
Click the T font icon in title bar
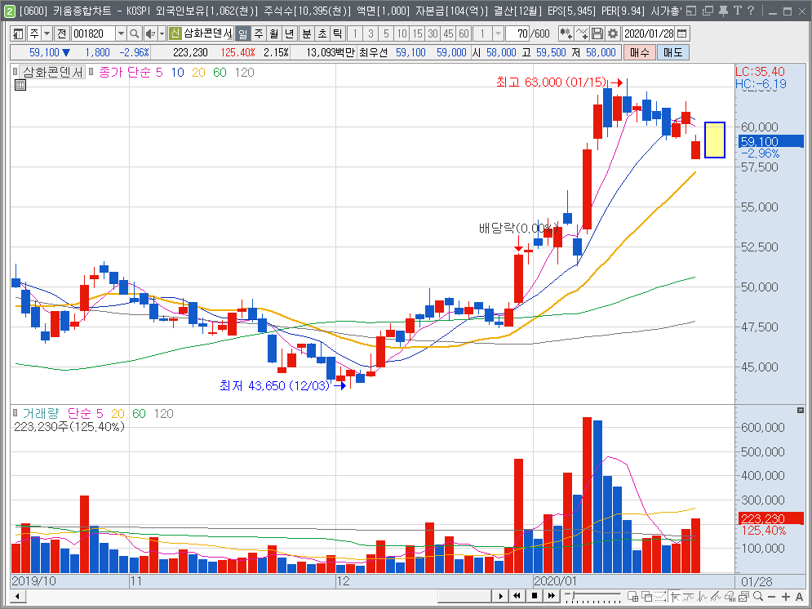[x=738, y=11]
